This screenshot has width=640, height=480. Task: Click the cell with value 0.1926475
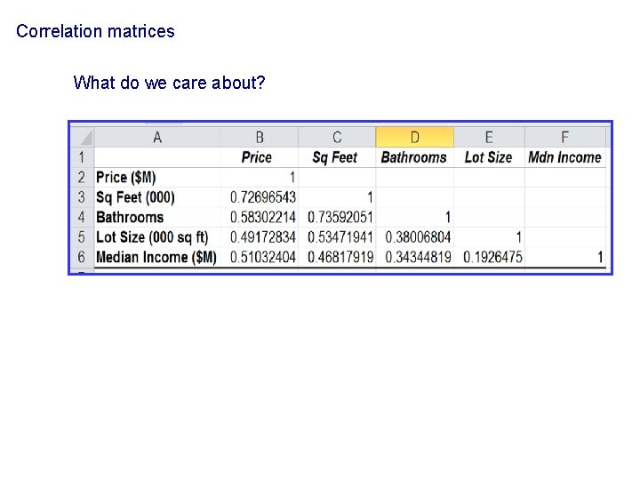[489, 257]
